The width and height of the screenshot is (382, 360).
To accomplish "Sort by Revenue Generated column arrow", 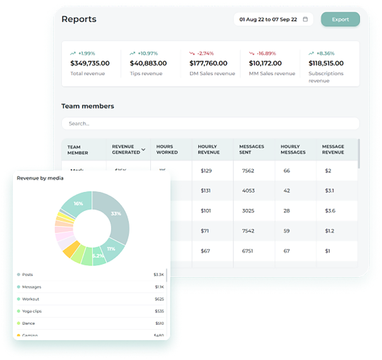I will point(143,150).
